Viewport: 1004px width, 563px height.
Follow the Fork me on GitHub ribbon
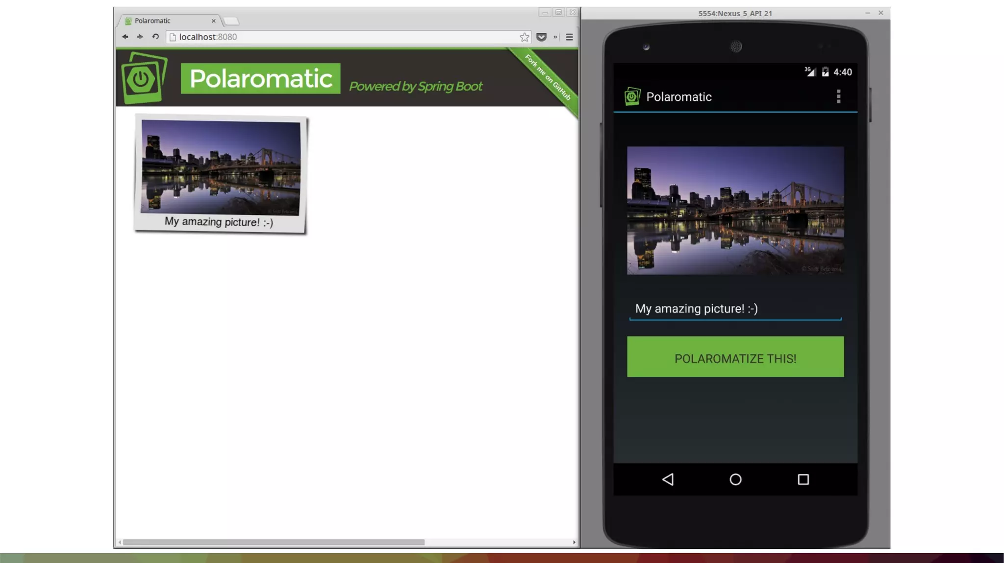(548, 77)
